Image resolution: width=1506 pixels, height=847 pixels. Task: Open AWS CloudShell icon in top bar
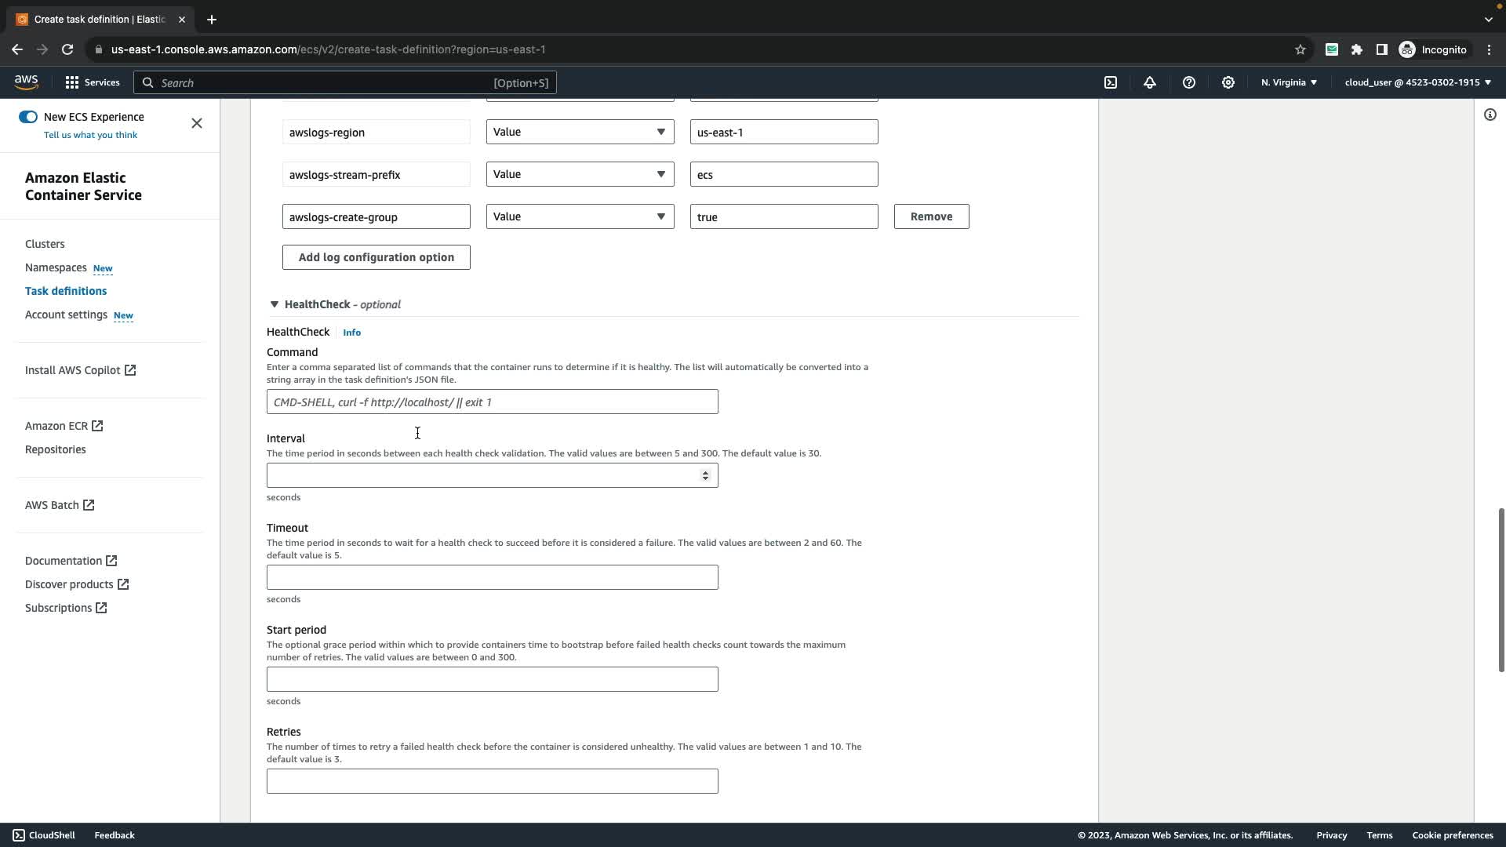pyautogui.click(x=1111, y=82)
